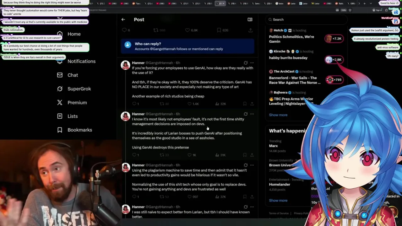The height and width of the screenshot is (226, 402).
Task: Go to Home in the sidebar
Action: tap(69, 34)
